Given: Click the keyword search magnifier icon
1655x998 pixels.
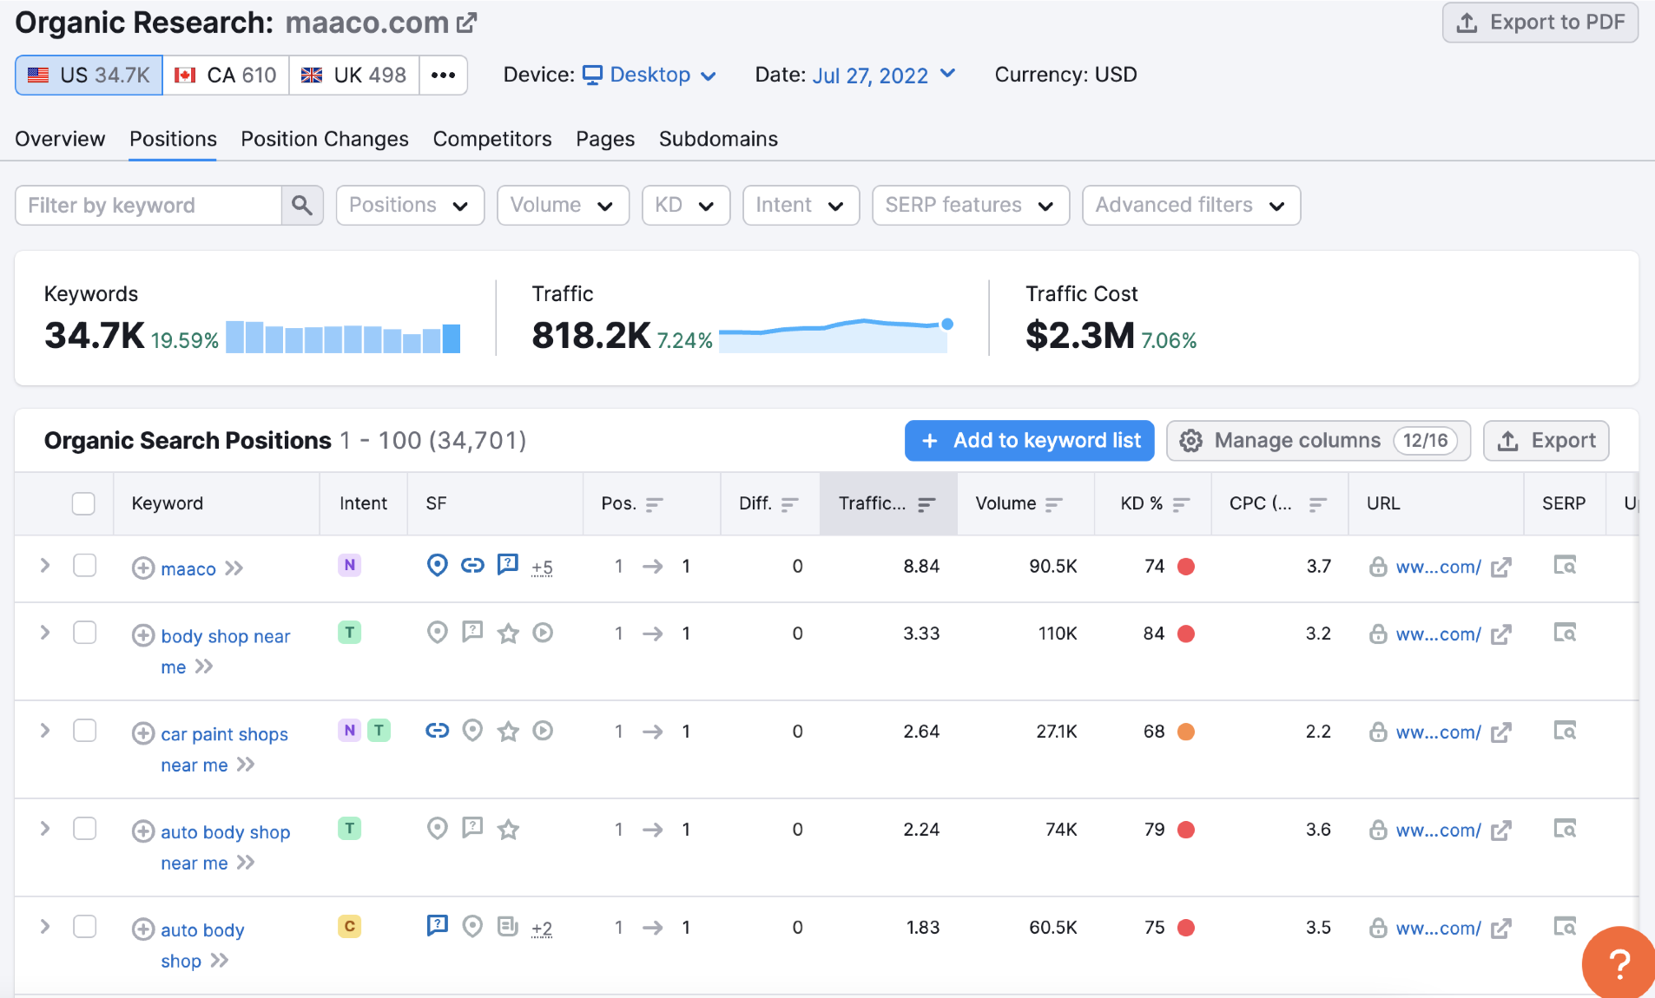Looking at the screenshot, I should point(302,206).
